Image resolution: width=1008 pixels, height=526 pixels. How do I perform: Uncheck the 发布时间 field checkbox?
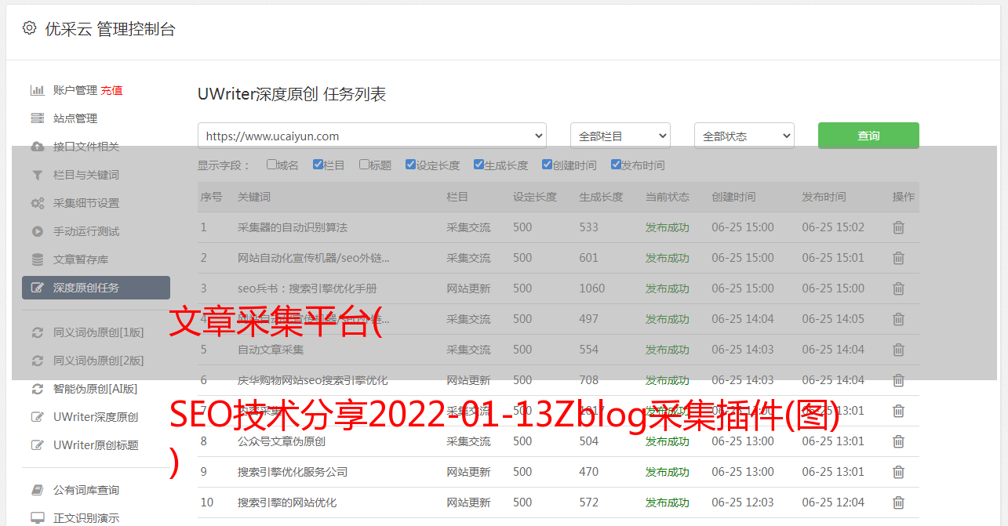point(615,165)
